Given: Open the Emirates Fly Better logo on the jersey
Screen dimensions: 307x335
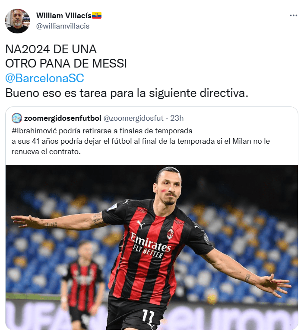Looking at the screenshot, I should click(151, 246).
